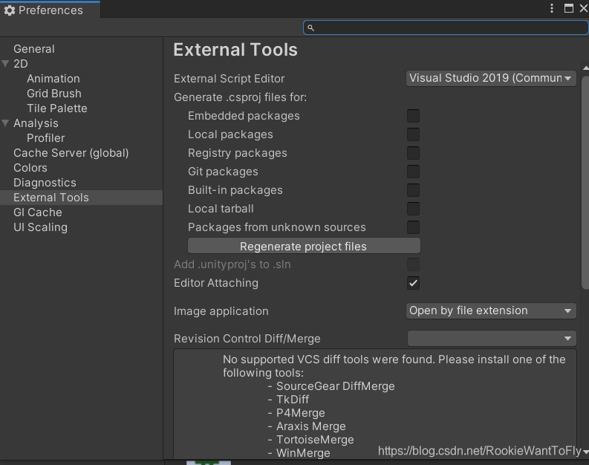The image size is (589, 465).
Task: Uncheck Editor Attaching checkbox
Action: [x=413, y=283]
